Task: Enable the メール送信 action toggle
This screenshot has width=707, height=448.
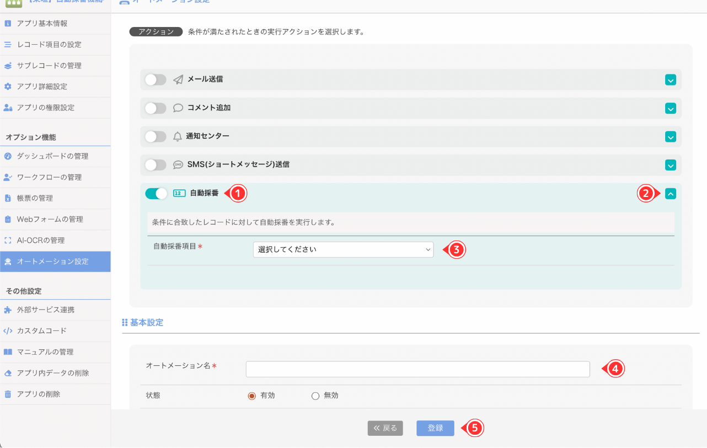Action: [155, 79]
